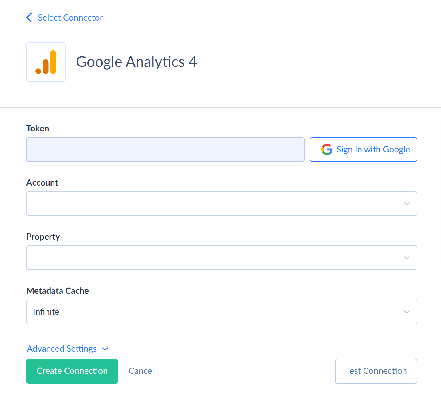Screen dimensions: 441x403
Task: Click Cancel
Action: (141, 371)
